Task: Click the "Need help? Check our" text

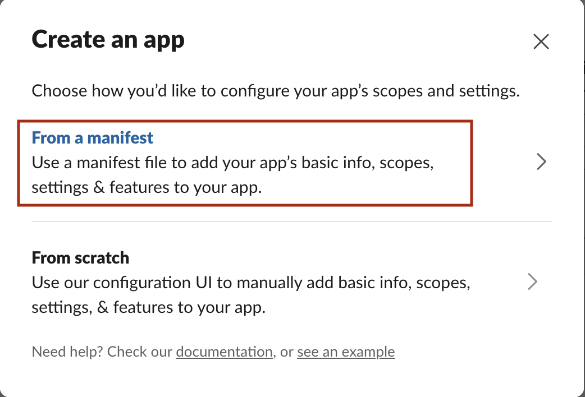Action: [102, 352]
